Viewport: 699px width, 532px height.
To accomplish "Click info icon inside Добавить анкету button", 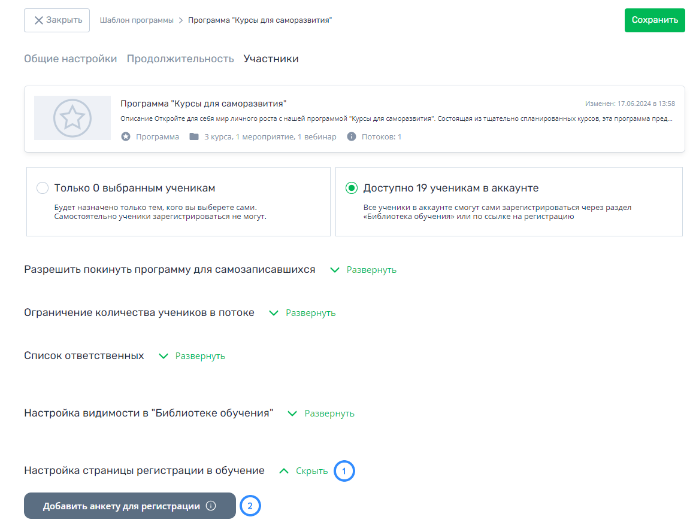I will point(211,506).
